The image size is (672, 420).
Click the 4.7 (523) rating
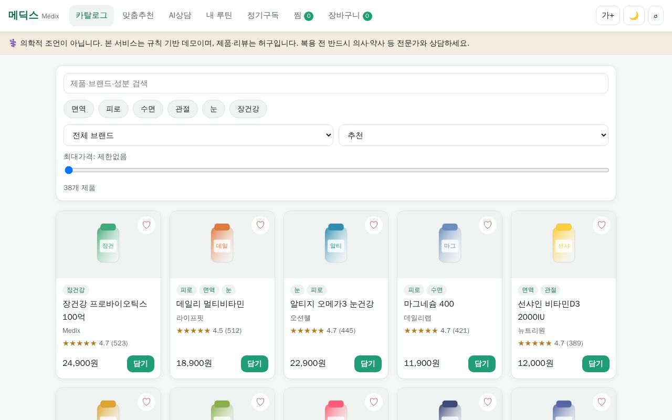coord(95,343)
